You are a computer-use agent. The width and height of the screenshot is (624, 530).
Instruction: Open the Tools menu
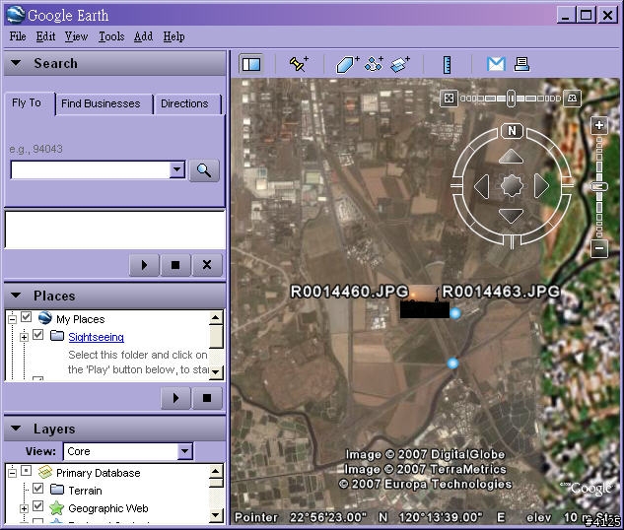[x=111, y=36]
